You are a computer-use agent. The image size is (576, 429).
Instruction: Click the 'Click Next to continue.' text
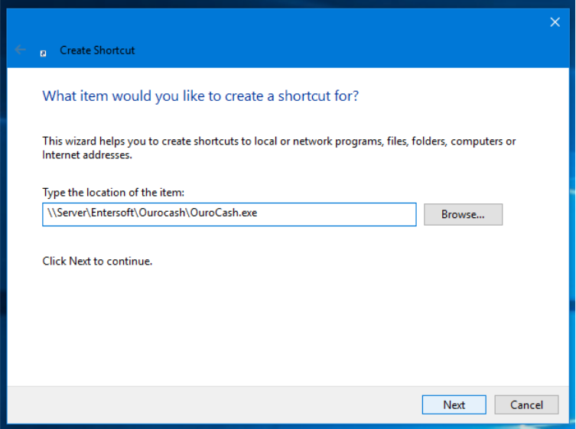(x=97, y=261)
